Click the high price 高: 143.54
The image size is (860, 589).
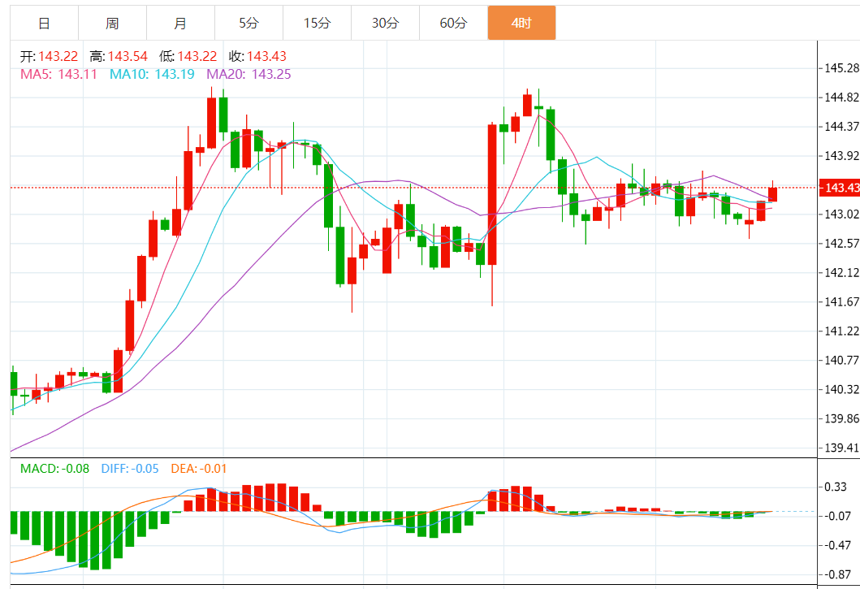tap(119, 56)
